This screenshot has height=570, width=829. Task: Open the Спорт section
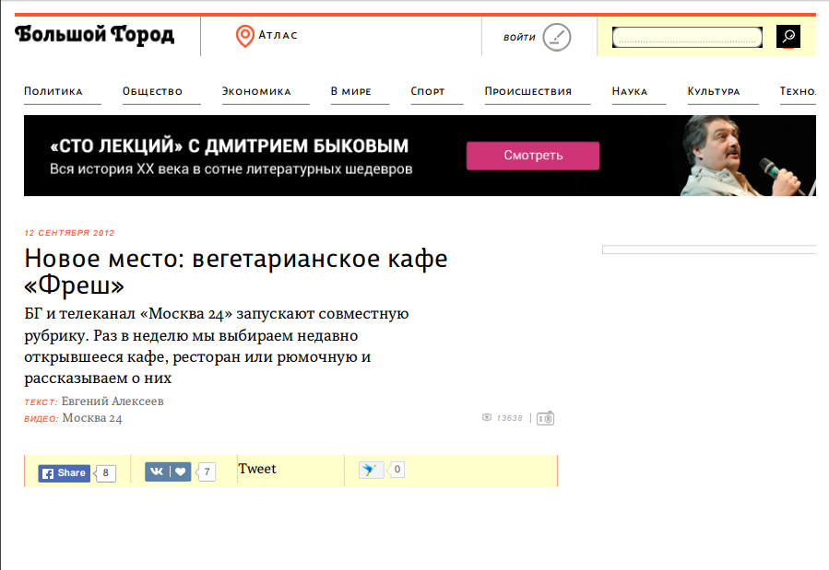[428, 91]
